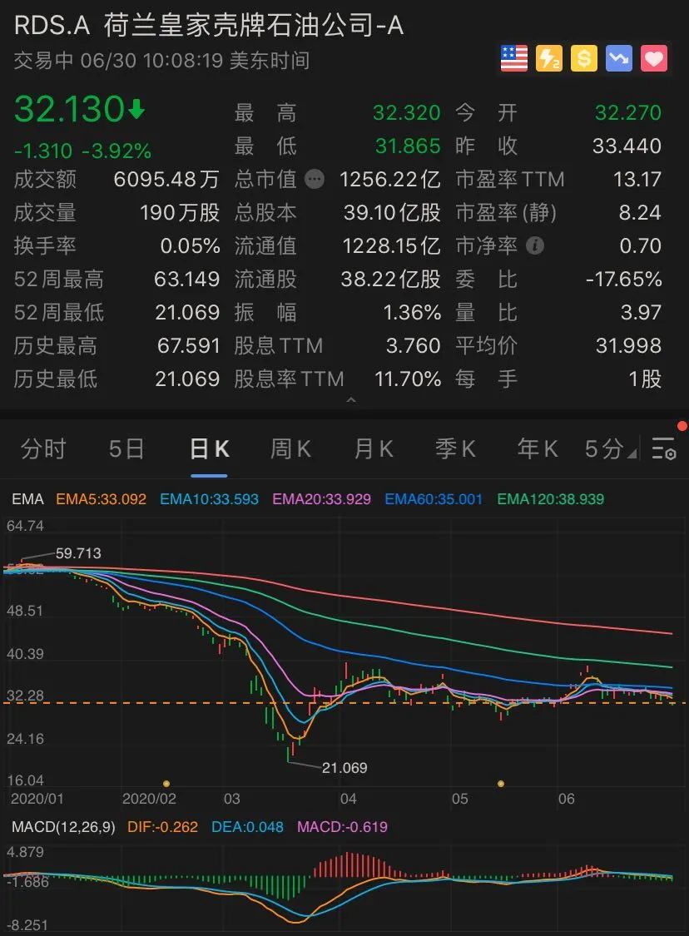This screenshot has height=936, width=689.
Task: Open the 5分 interval dropdown
Action: coord(610,449)
